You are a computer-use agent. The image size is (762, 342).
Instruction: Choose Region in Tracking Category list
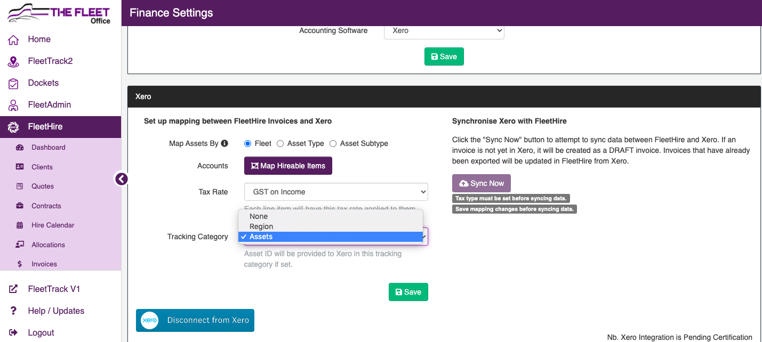pos(331,226)
